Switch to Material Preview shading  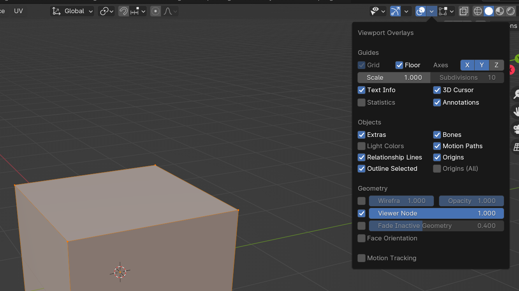[x=500, y=11]
